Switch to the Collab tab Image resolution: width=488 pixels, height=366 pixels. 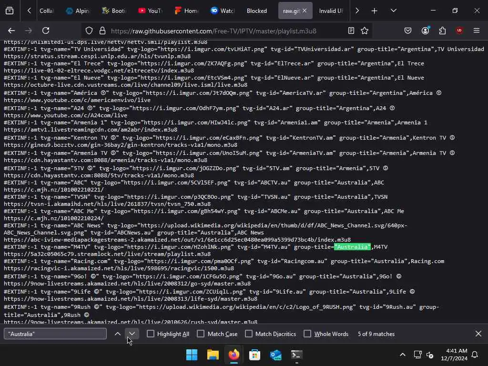[46, 10]
